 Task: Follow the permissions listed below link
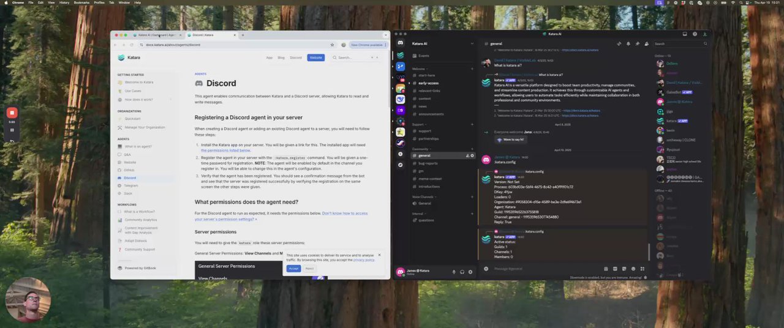tap(225, 150)
